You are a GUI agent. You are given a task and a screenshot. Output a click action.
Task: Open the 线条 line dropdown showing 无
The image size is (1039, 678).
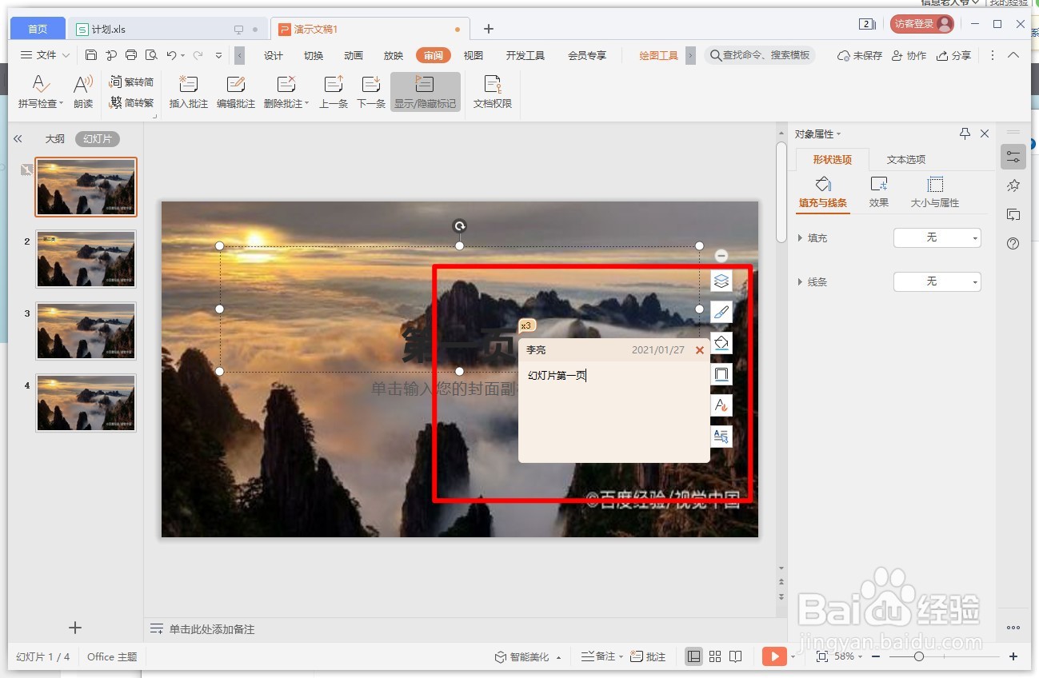click(937, 281)
